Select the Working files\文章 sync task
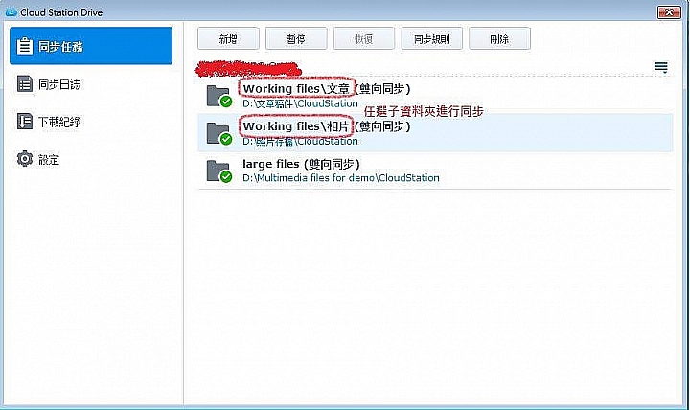This screenshot has height=410, width=690. (x=435, y=96)
